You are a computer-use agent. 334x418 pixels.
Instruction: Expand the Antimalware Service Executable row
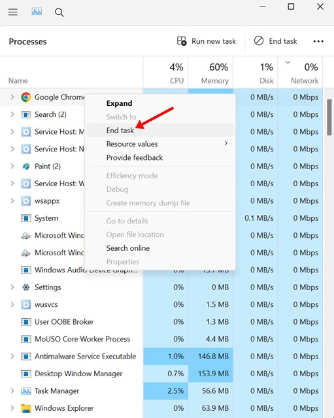(12, 356)
